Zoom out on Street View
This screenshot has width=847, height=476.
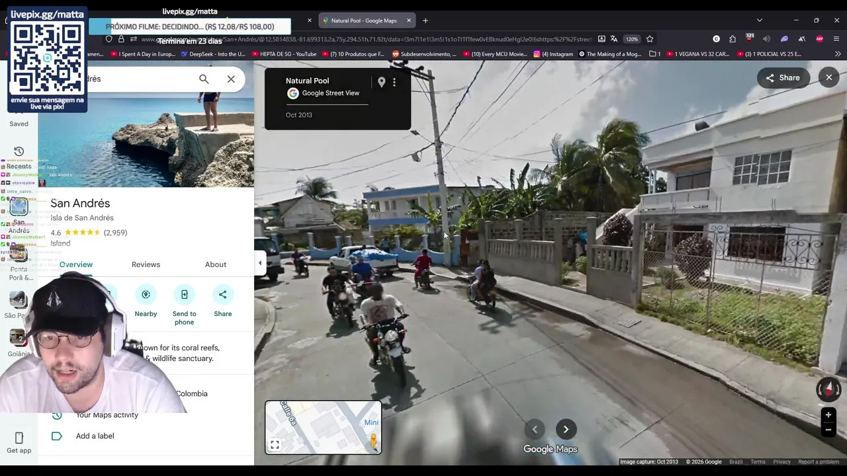pos(828,430)
